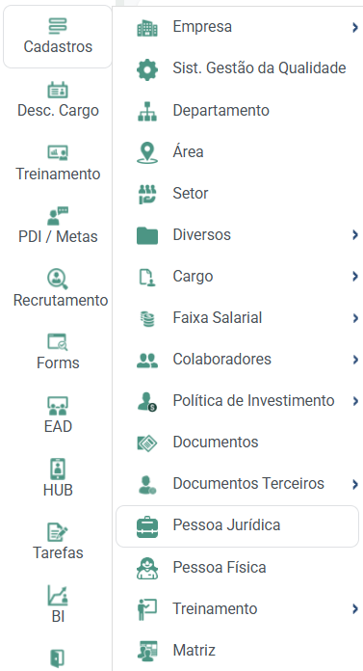The image size is (363, 671).
Task: Select the Recrutamento magnifier icon
Action: (58, 279)
